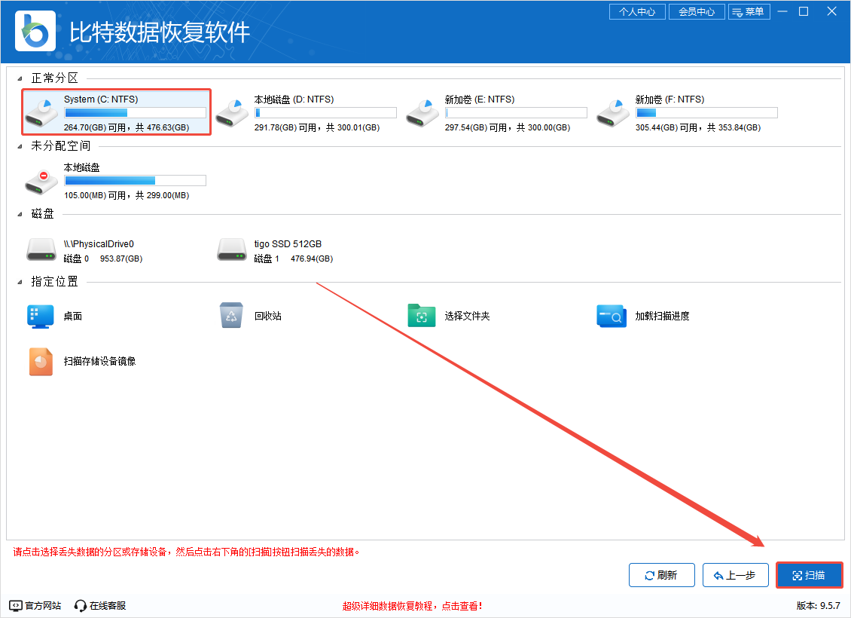Open the 回收站 (Recycle Bin) scan option
Image resolution: width=851 pixels, height=618 pixels.
231,315
